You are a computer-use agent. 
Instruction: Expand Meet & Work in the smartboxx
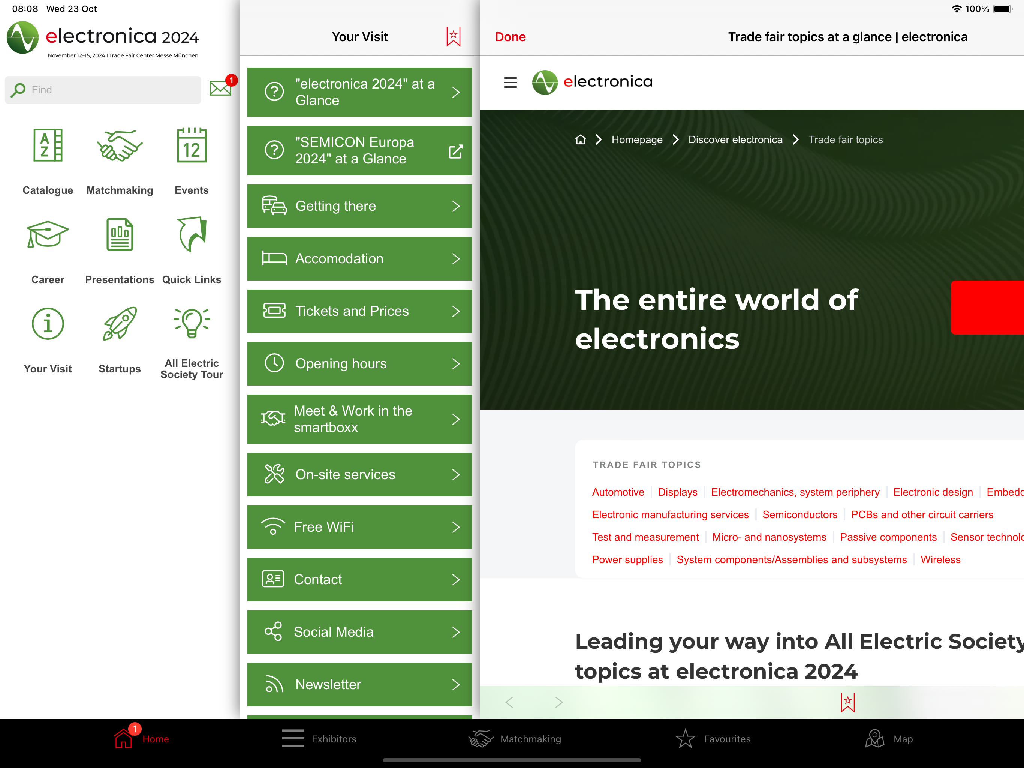pos(360,419)
